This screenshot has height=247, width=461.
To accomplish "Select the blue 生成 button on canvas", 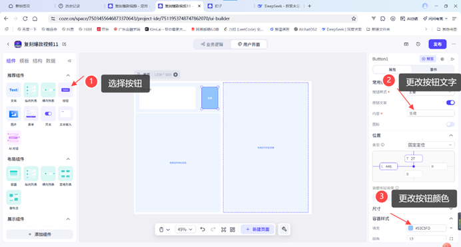I will [x=210, y=98].
